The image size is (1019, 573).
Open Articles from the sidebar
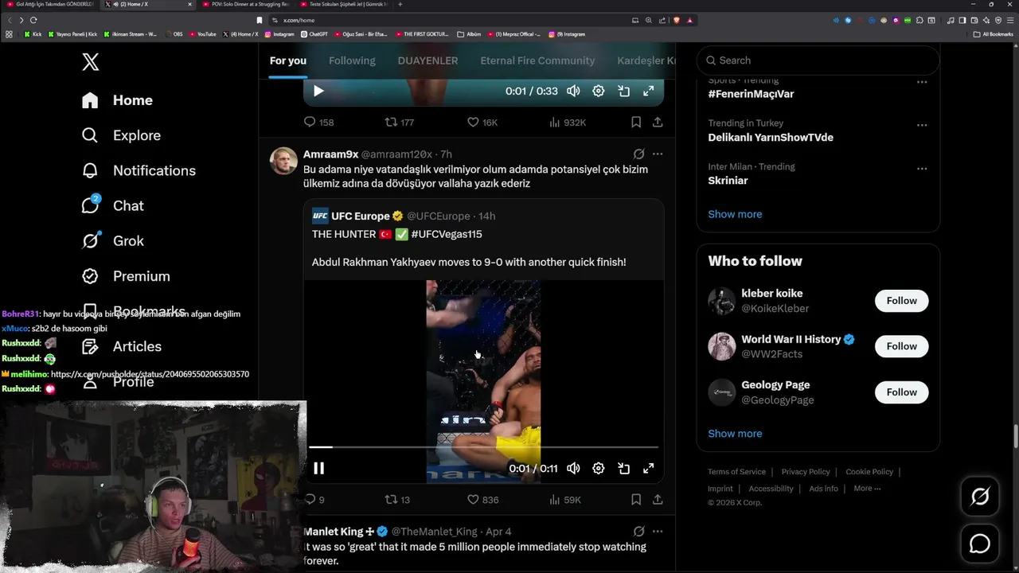click(x=121, y=346)
